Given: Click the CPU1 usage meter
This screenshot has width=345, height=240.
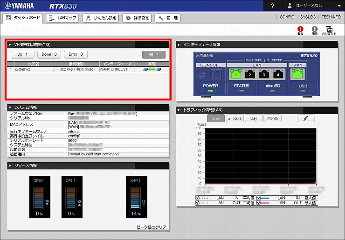Looking at the screenshot, I should coord(72,197).
